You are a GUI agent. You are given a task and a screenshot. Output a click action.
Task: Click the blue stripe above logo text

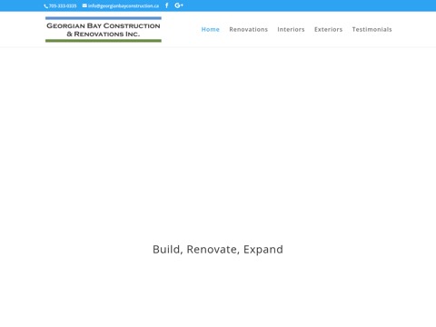pyautogui.click(x=104, y=18)
